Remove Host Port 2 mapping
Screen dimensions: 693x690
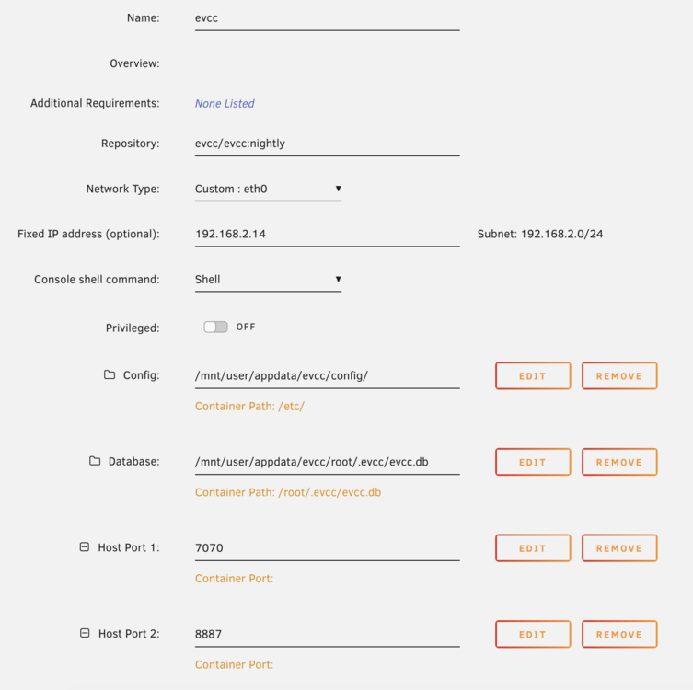pos(619,635)
